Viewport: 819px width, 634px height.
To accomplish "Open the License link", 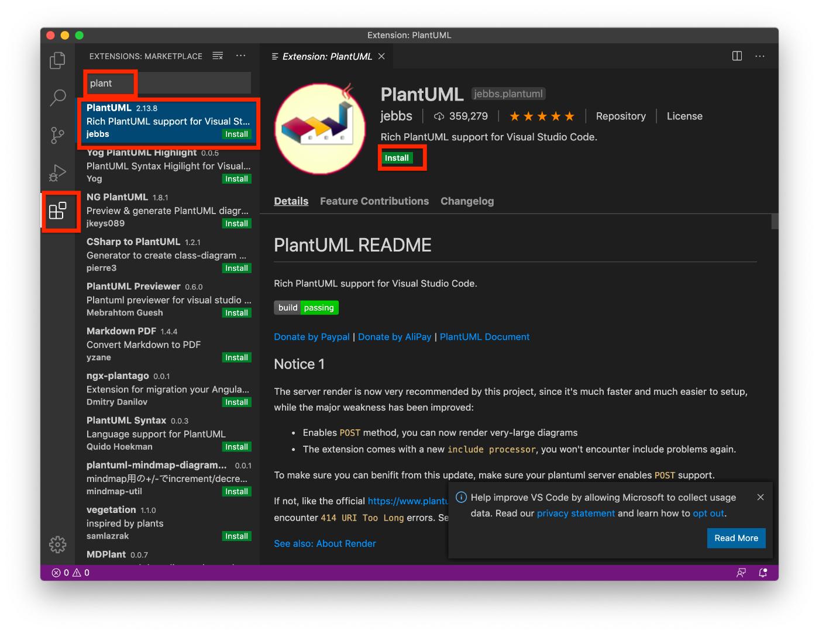I will click(684, 116).
